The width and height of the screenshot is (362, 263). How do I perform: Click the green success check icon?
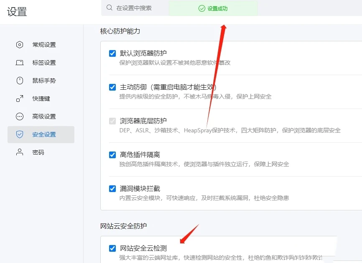[x=202, y=8]
